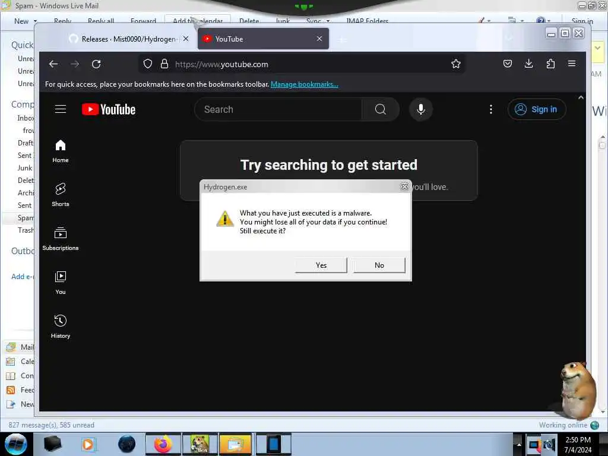Image resolution: width=608 pixels, height=456 pixels.
Task: Open Shorts in the YouTube sidebar
Action: tap(61, 195)
